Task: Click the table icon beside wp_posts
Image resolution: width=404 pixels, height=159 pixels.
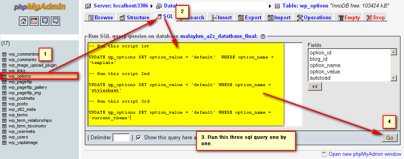Action: [x=4, y=104]
